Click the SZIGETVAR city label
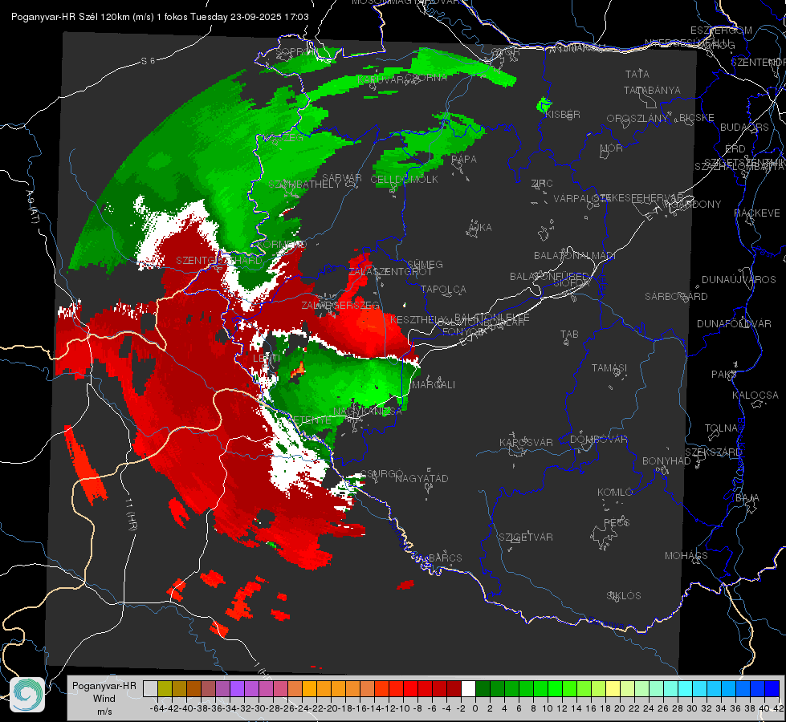The width and height of the screenshot is (786, 722). point(525,537)
